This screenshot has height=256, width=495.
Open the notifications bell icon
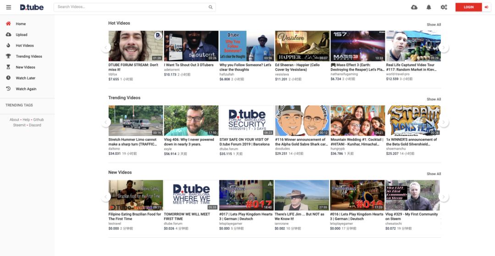(x=429, y=7)
